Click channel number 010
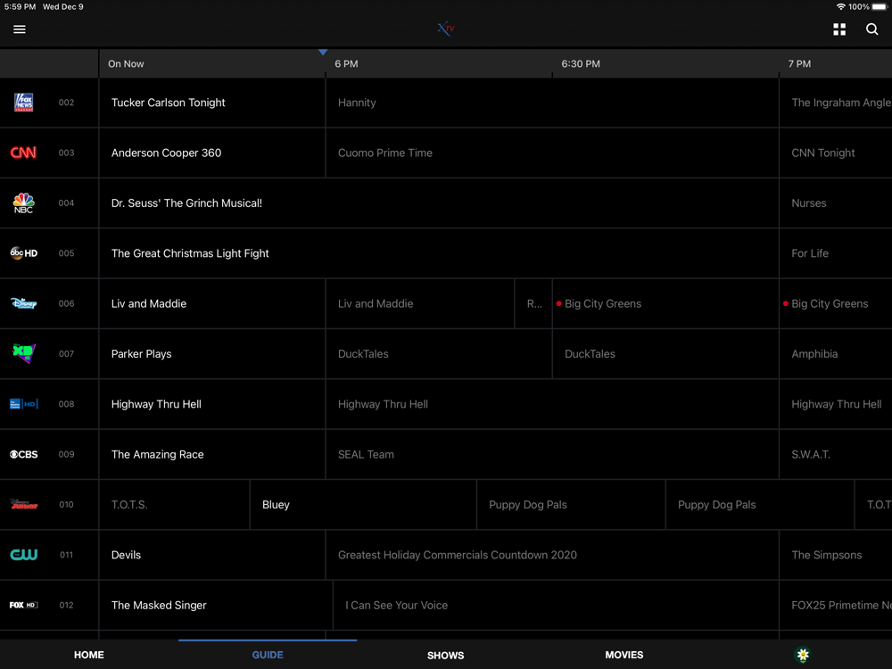The width and height of the screenshot is (892, 669). [66, 505]
